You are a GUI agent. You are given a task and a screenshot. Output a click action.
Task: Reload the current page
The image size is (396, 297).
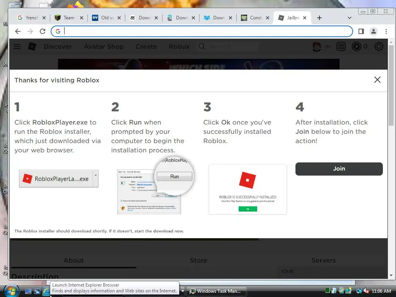pyautogui.click(x=43, y=31)
